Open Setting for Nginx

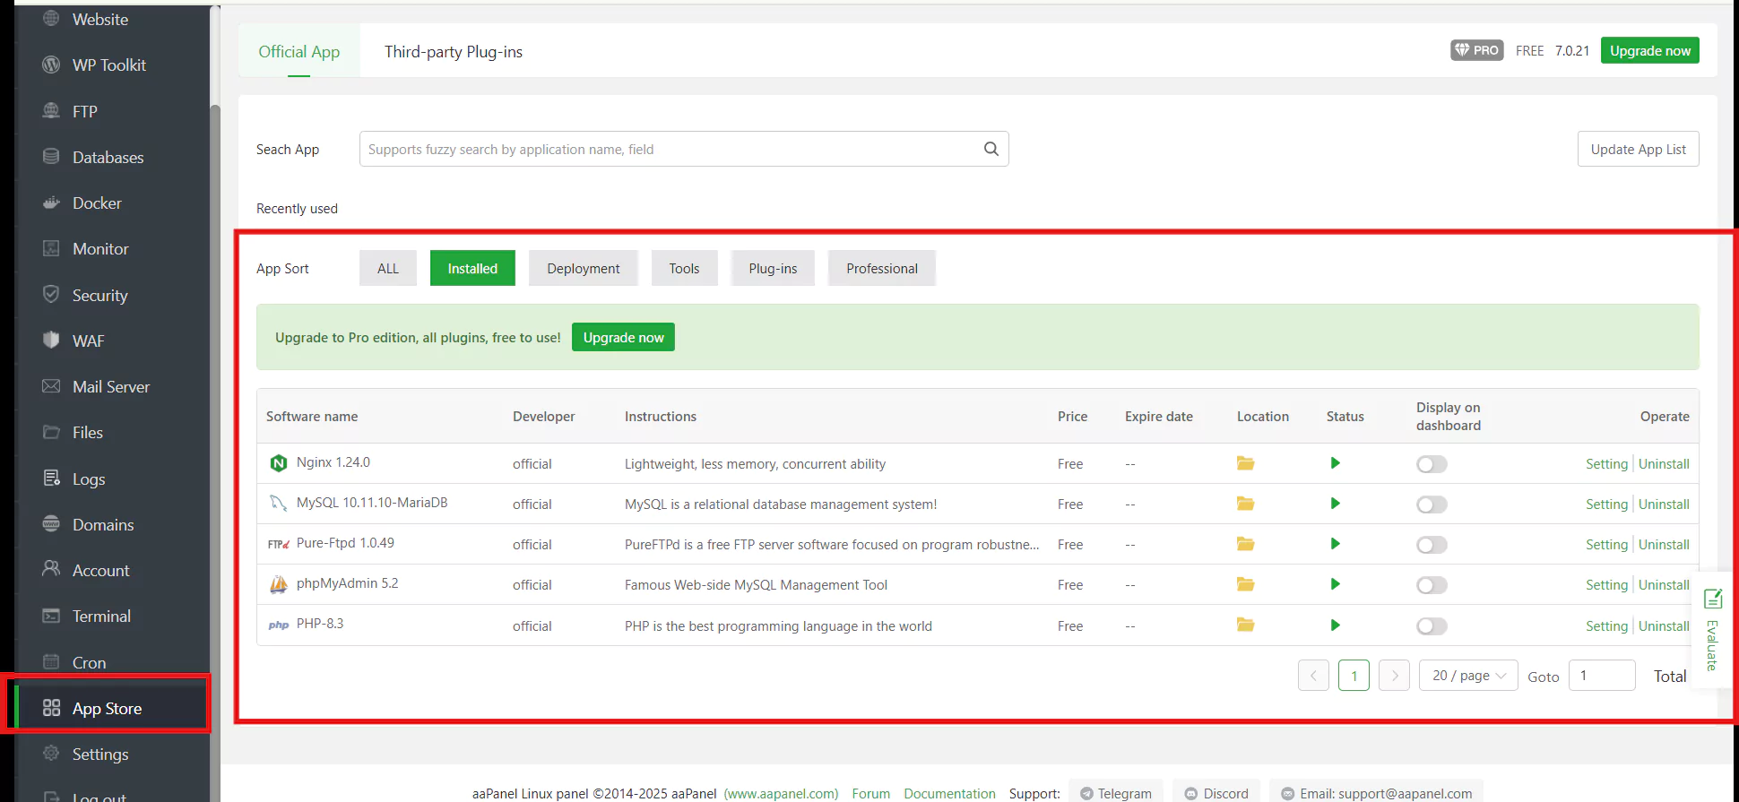pos(1605,464)
